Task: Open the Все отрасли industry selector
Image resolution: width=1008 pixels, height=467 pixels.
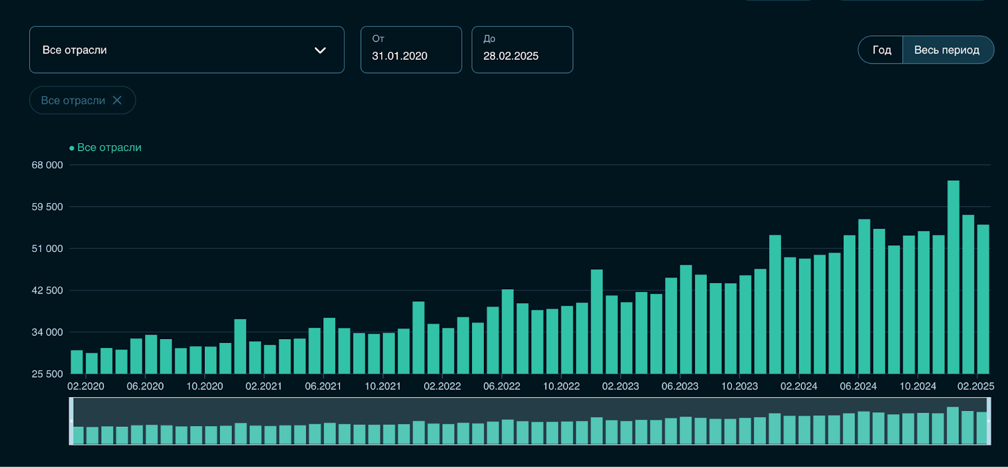Action: (x=186, y=50)
